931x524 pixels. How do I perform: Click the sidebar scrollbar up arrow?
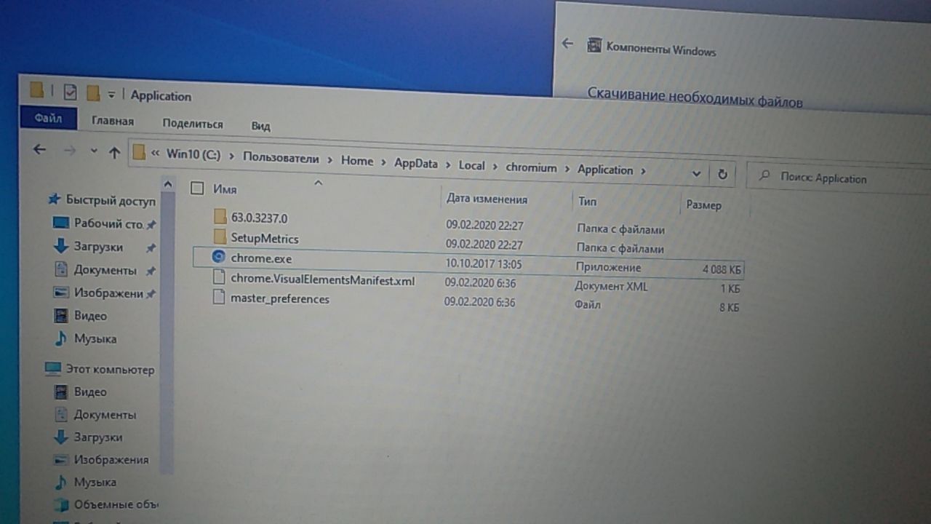point(167,185)
